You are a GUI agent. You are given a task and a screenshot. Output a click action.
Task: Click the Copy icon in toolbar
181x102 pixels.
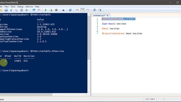tap(16, 10)
